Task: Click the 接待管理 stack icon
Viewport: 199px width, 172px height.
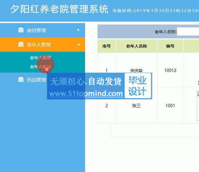Action: pyautogui.click(x=21, y=30)
